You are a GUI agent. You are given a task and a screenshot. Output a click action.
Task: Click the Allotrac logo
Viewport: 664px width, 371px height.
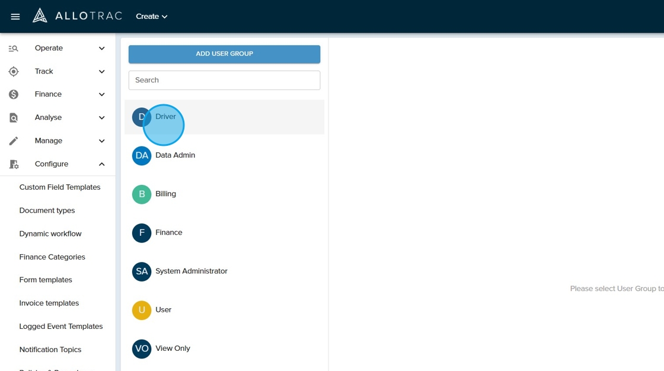click(77, 16)
